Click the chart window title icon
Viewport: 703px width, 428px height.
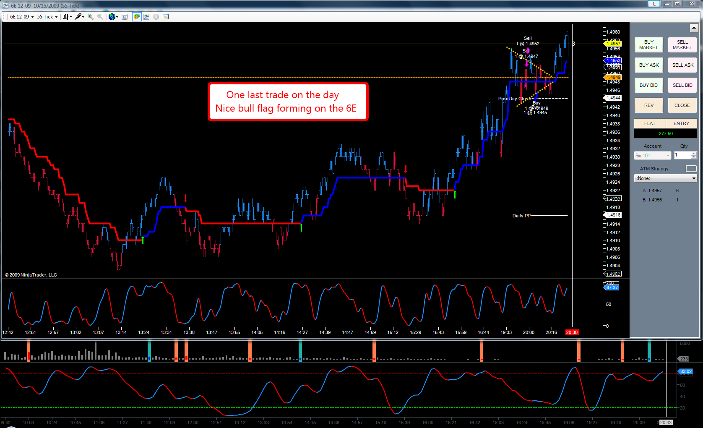(5, 5)
